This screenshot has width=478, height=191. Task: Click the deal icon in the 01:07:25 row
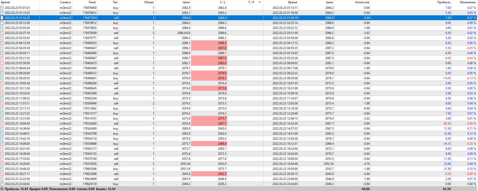(2, 8)
